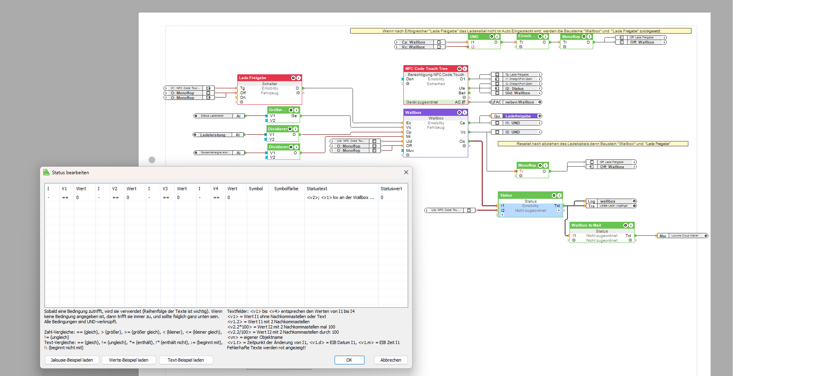The image size is (826, 376).
Task: Open settings gear of Wallbox to Mail block
Action: tap(626, 225)
